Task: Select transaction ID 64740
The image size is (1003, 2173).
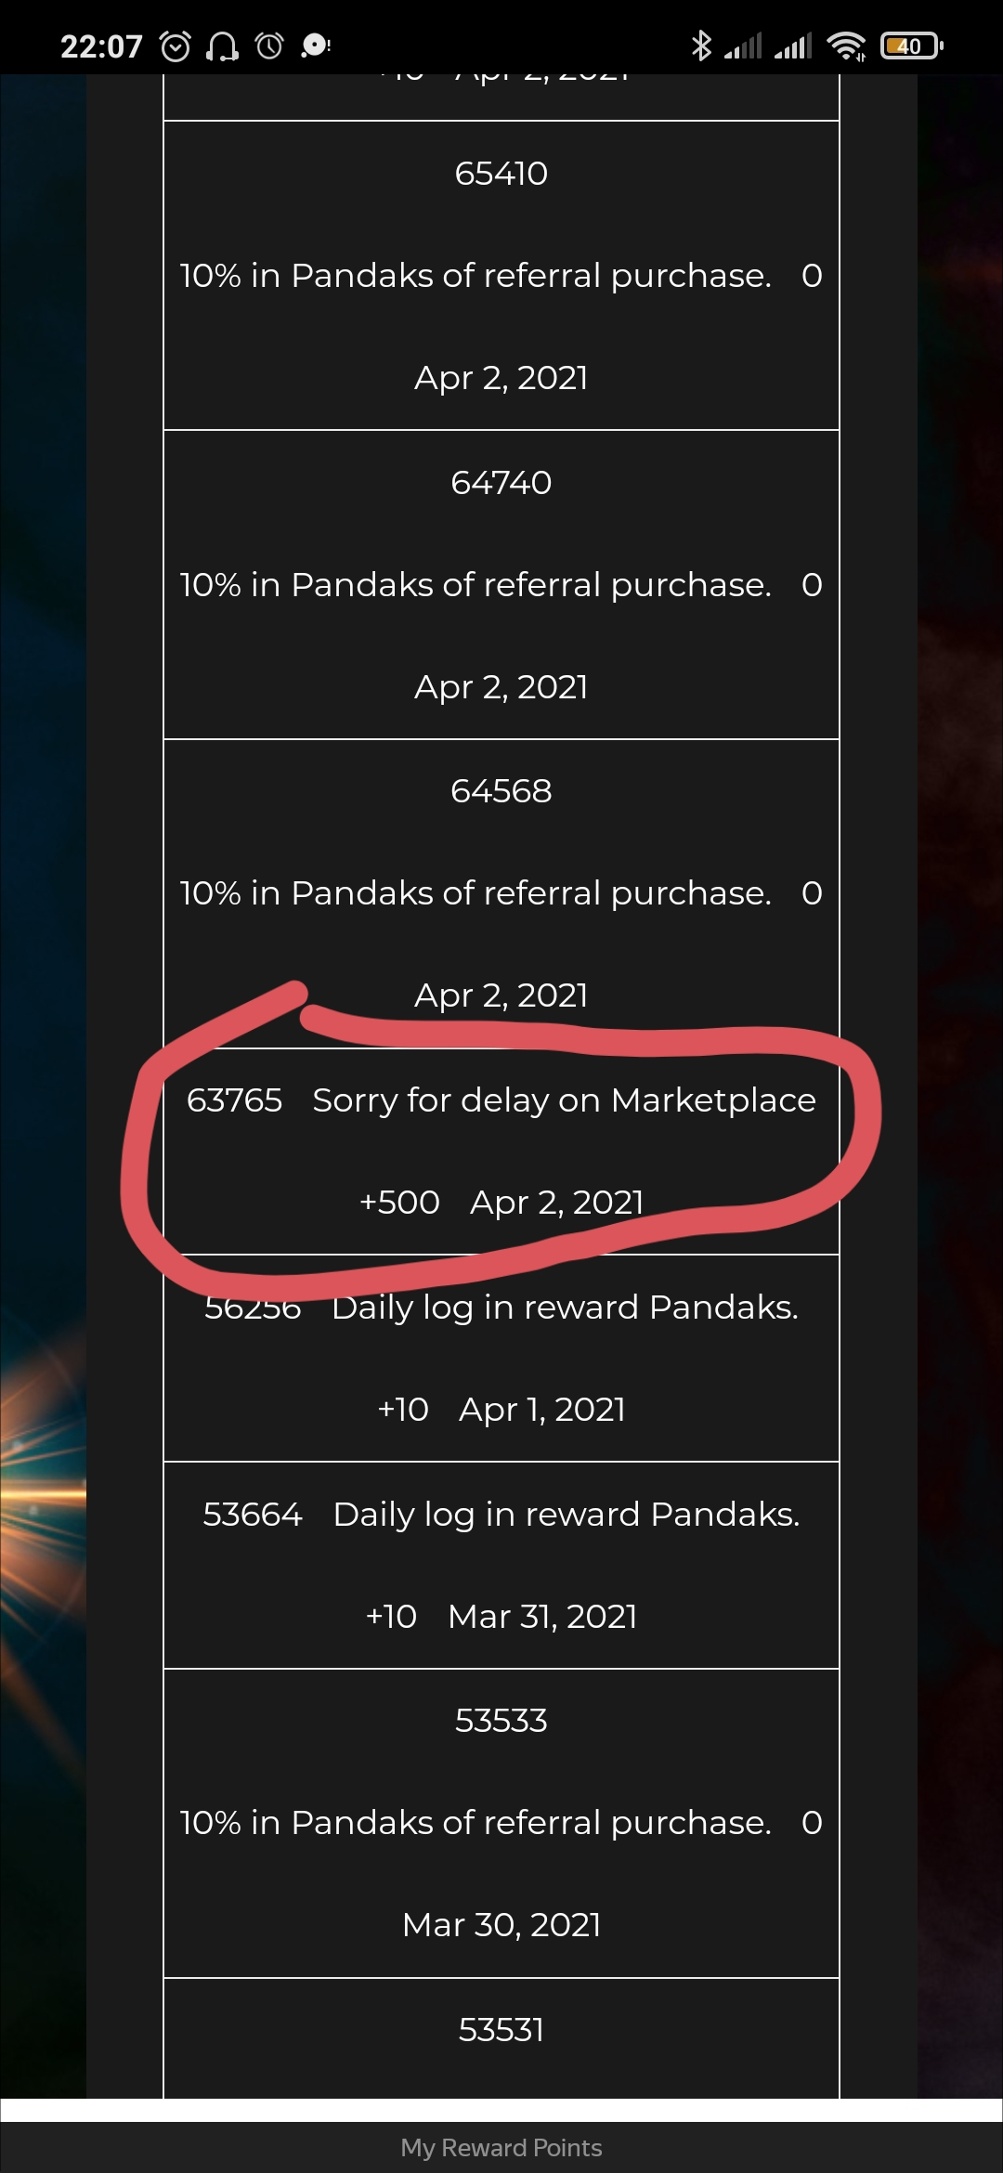Action: (501, 483)
